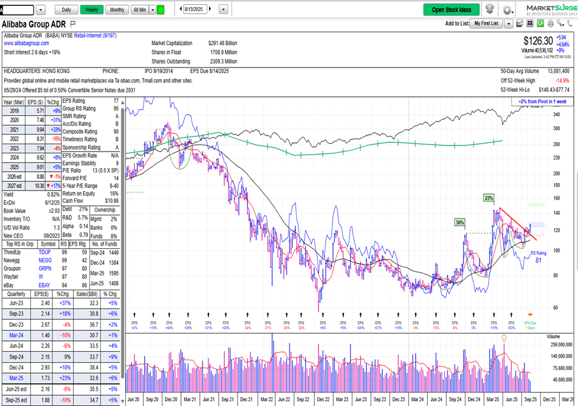578x406 pixels.
Task: Expand the symbol input dropdown arrow
Action: [x=41, y=10]
